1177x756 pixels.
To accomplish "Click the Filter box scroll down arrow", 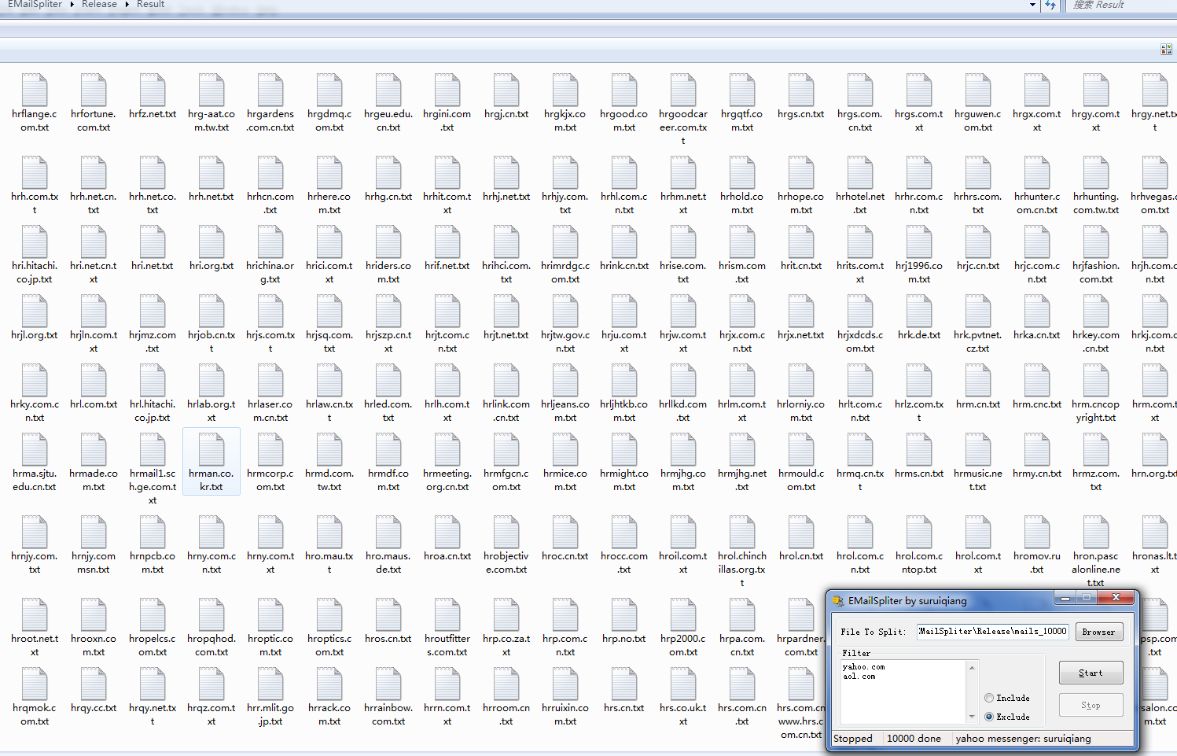I will 973,717.
